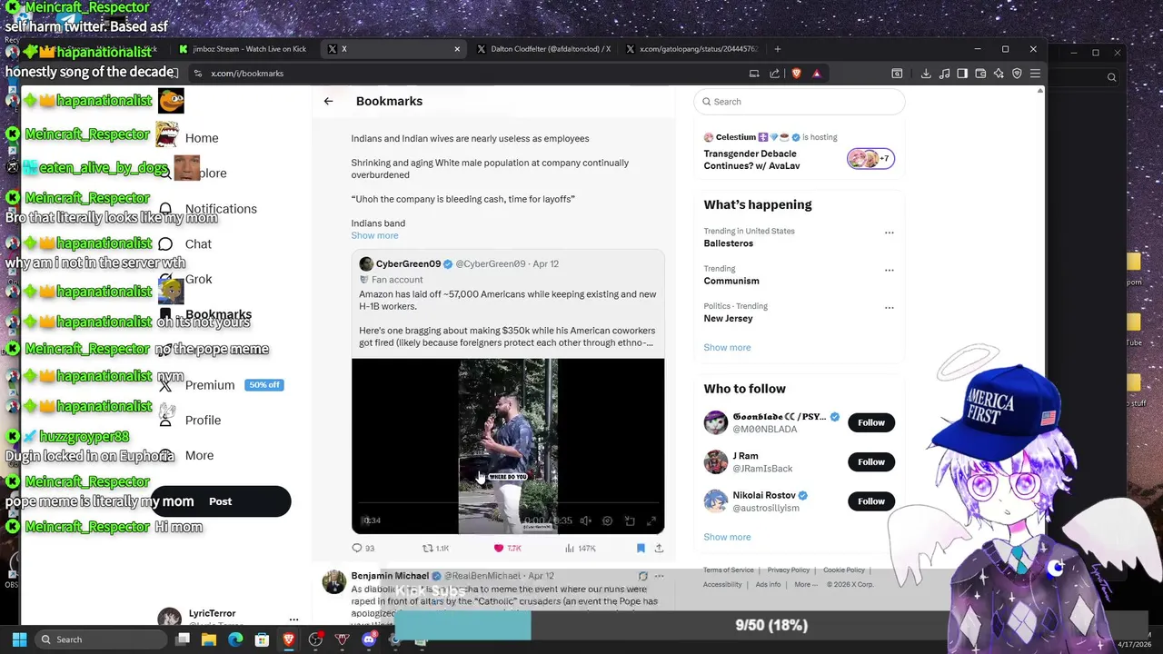Click Grok icon on Benjamin Michael post
The width and height of the screenshot is (1163, 654).
coord(642,576)
